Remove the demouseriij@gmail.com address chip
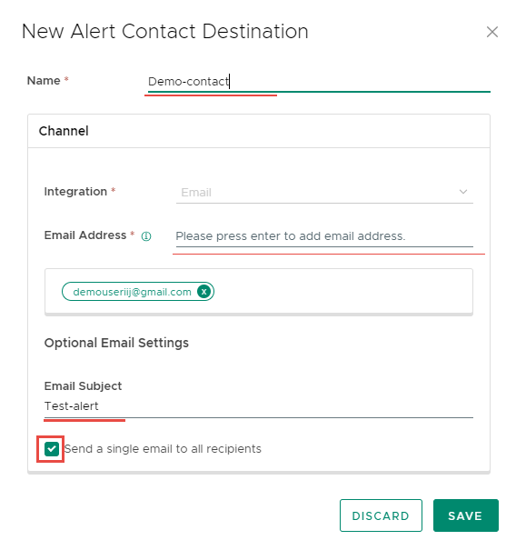This screenshot has height=550, width=516. pos(204,292)
